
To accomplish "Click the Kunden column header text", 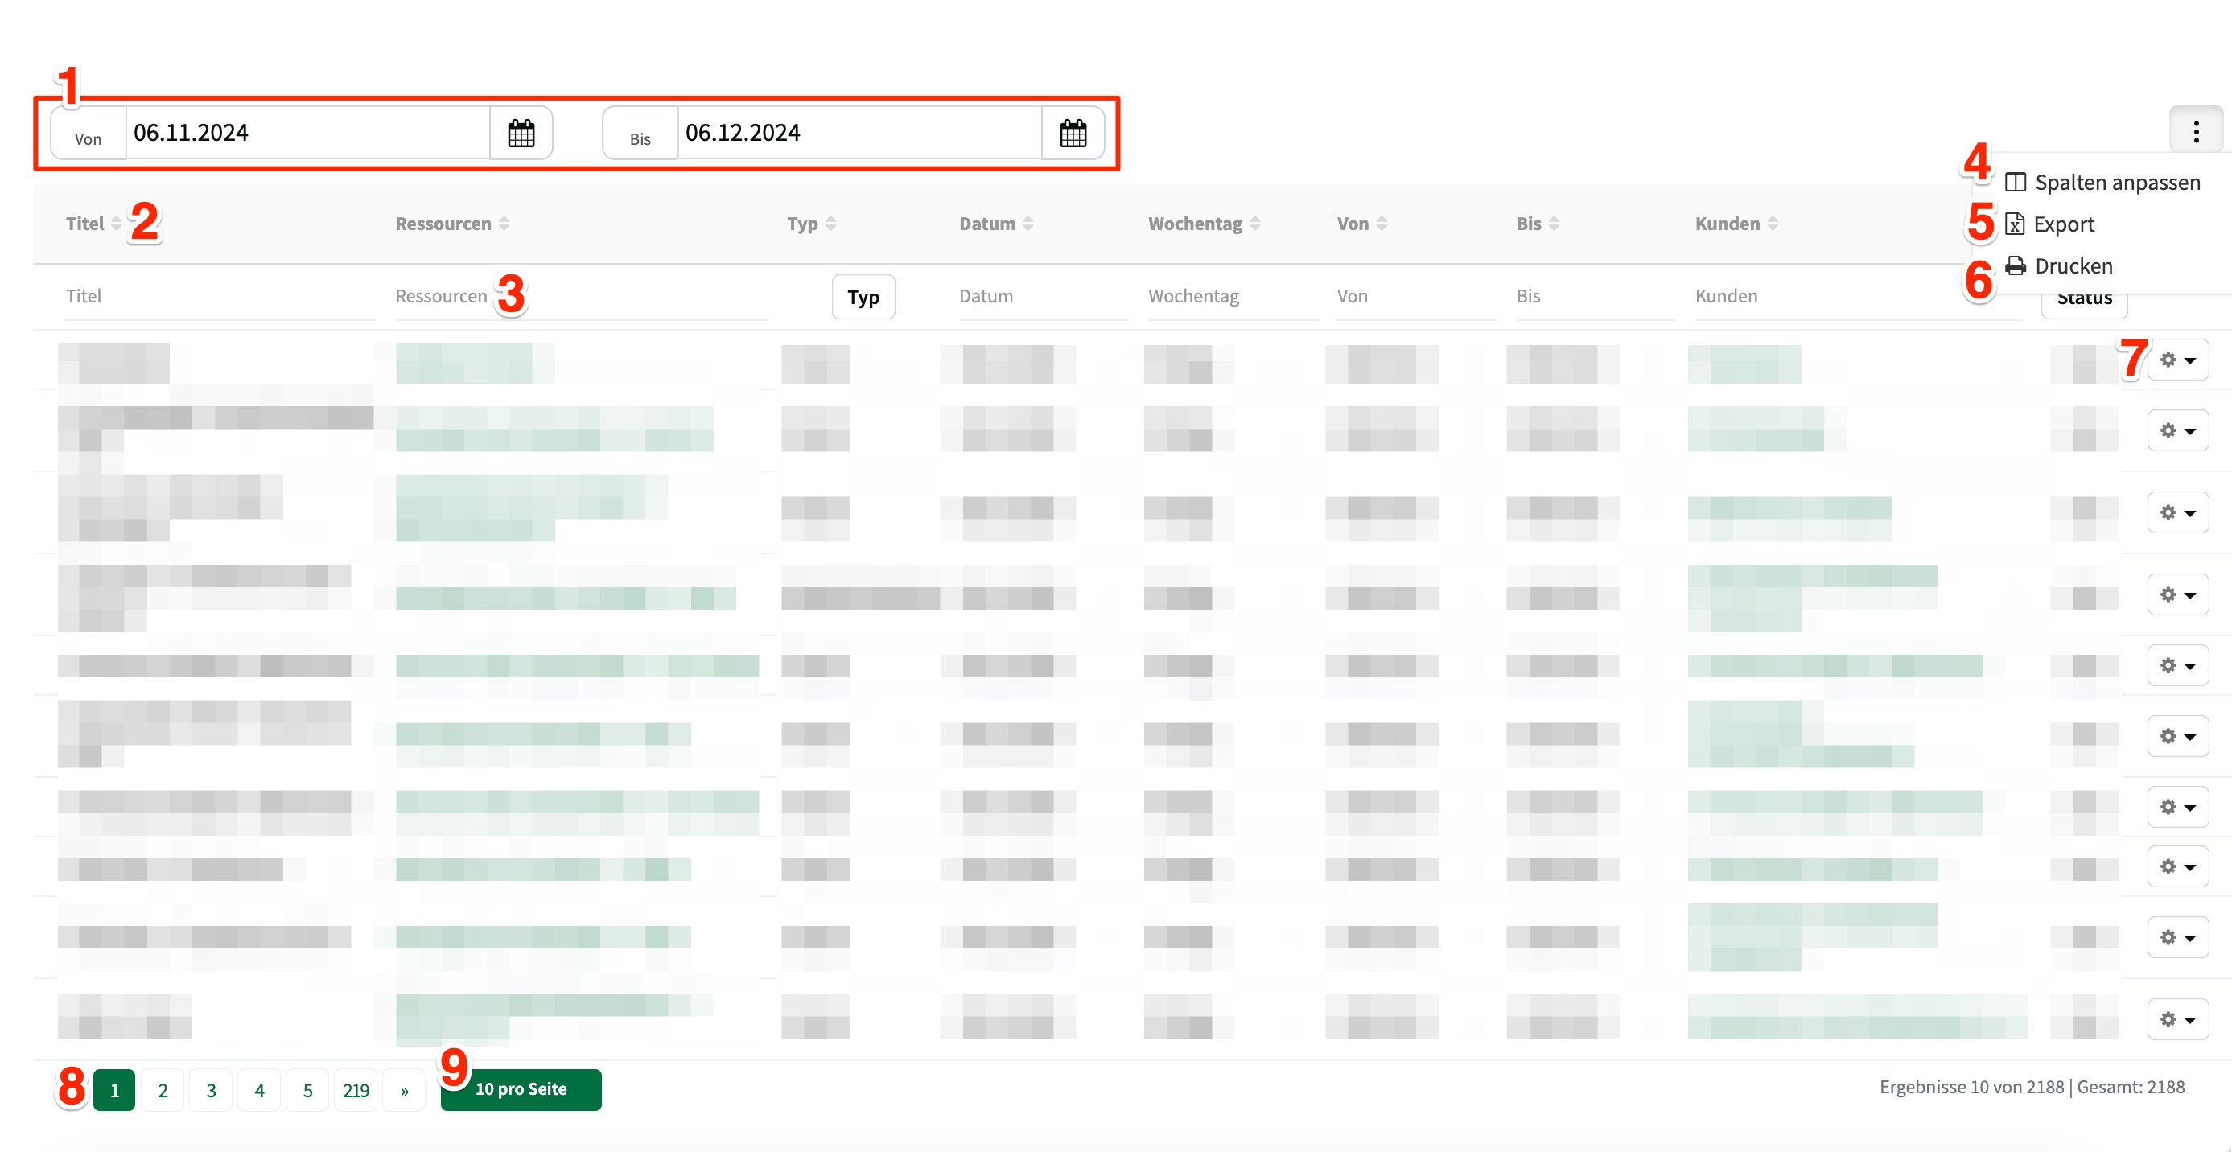I will tap(1727, 224).
